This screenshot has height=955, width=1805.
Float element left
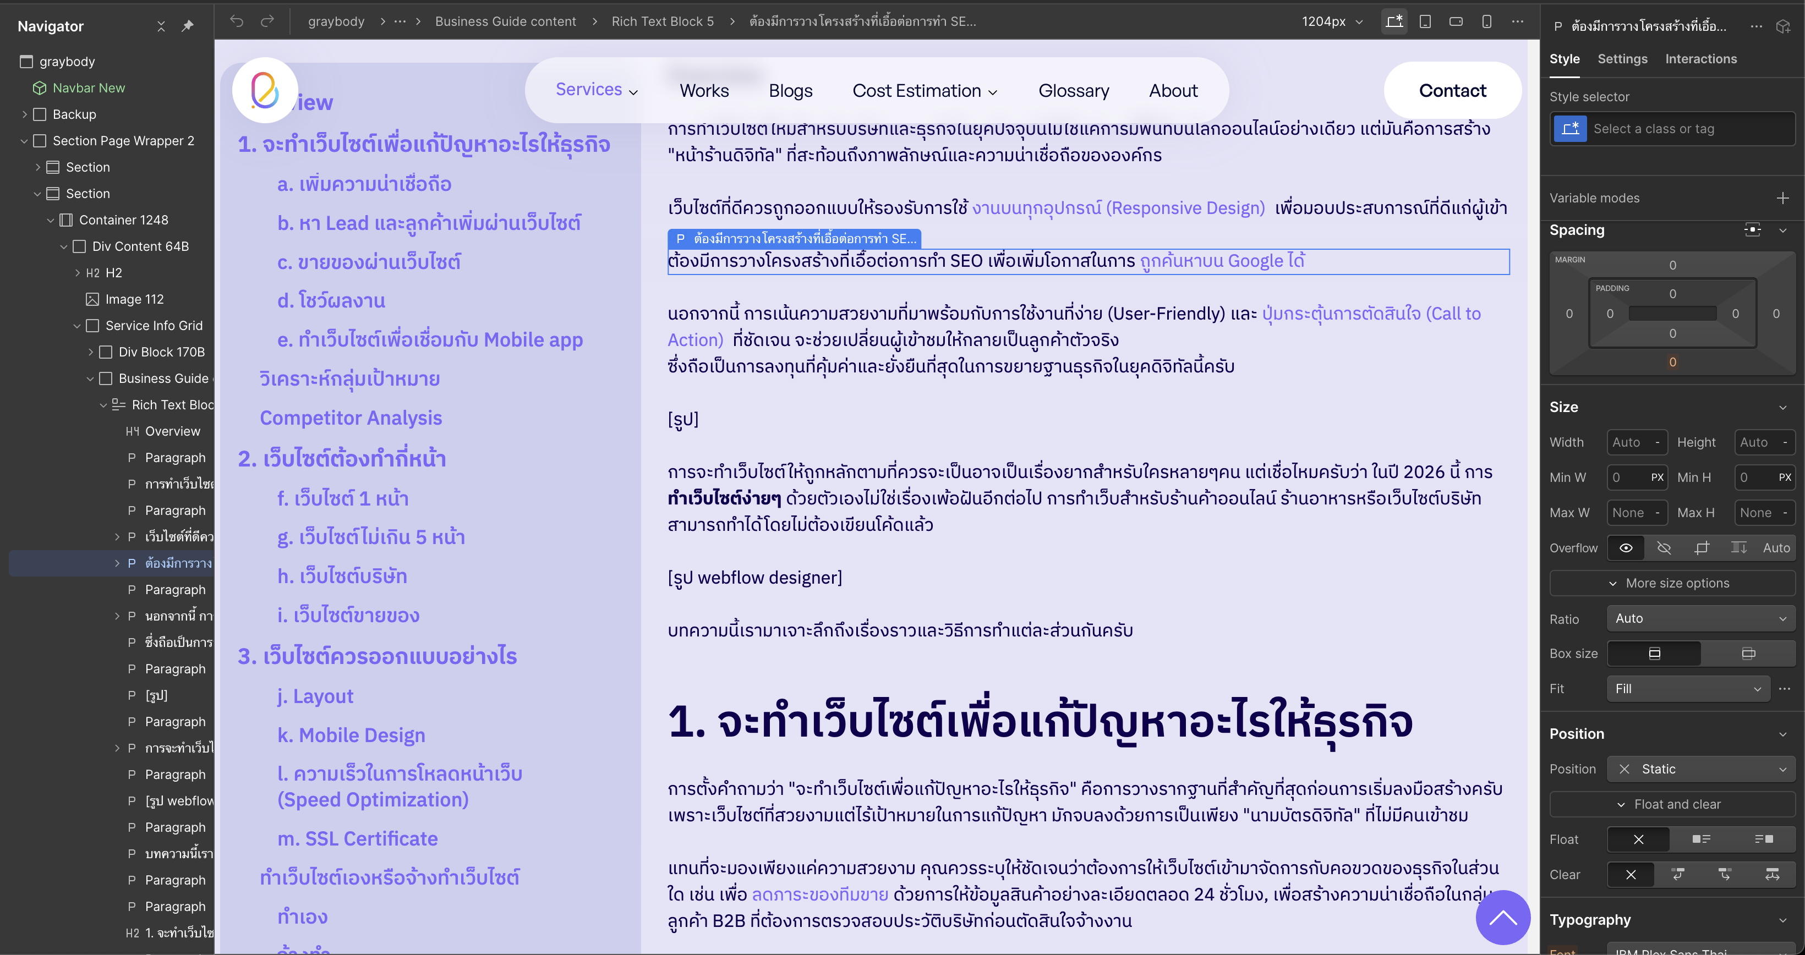click(1700, 839)
